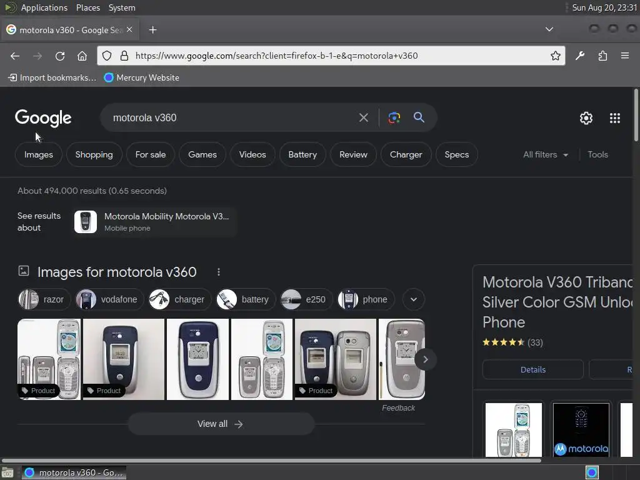This screenshot has width=640, height=480.
Task: Click the phone image chip
Action: (366, 299)
